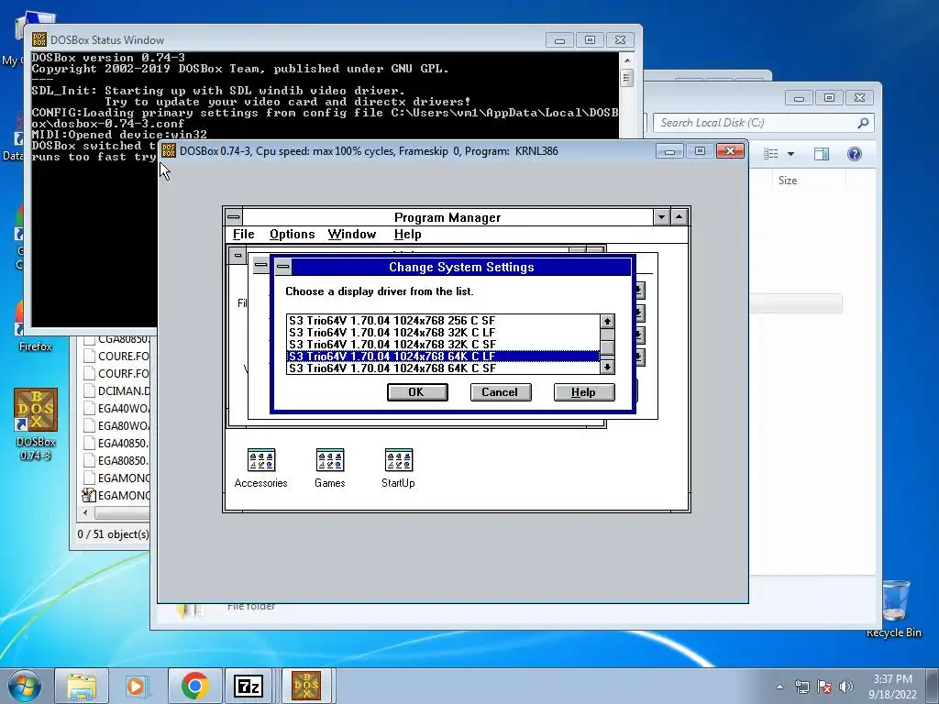
Task: Open the Action Center flag icon
Action: [824, 687]
